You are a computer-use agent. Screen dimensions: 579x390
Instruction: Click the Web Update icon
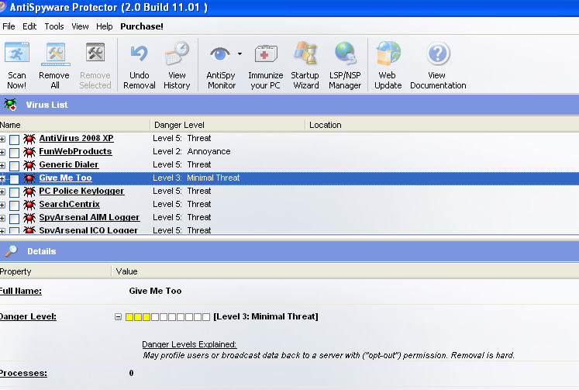pyautogui.click(x=388, y=53)
